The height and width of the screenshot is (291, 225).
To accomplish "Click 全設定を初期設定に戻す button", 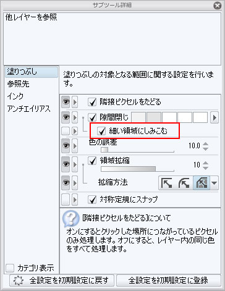I will [62, 280].
